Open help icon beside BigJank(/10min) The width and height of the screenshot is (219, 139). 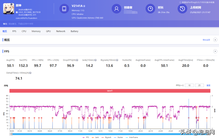117,60
